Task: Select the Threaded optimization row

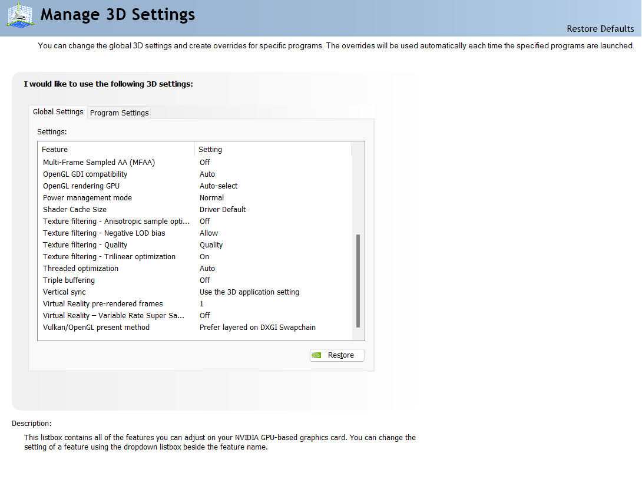Action: pos(81,269)
